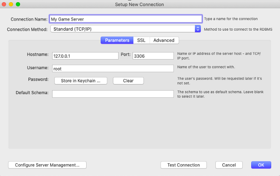Cancel the new connection setup

(229, 165)
